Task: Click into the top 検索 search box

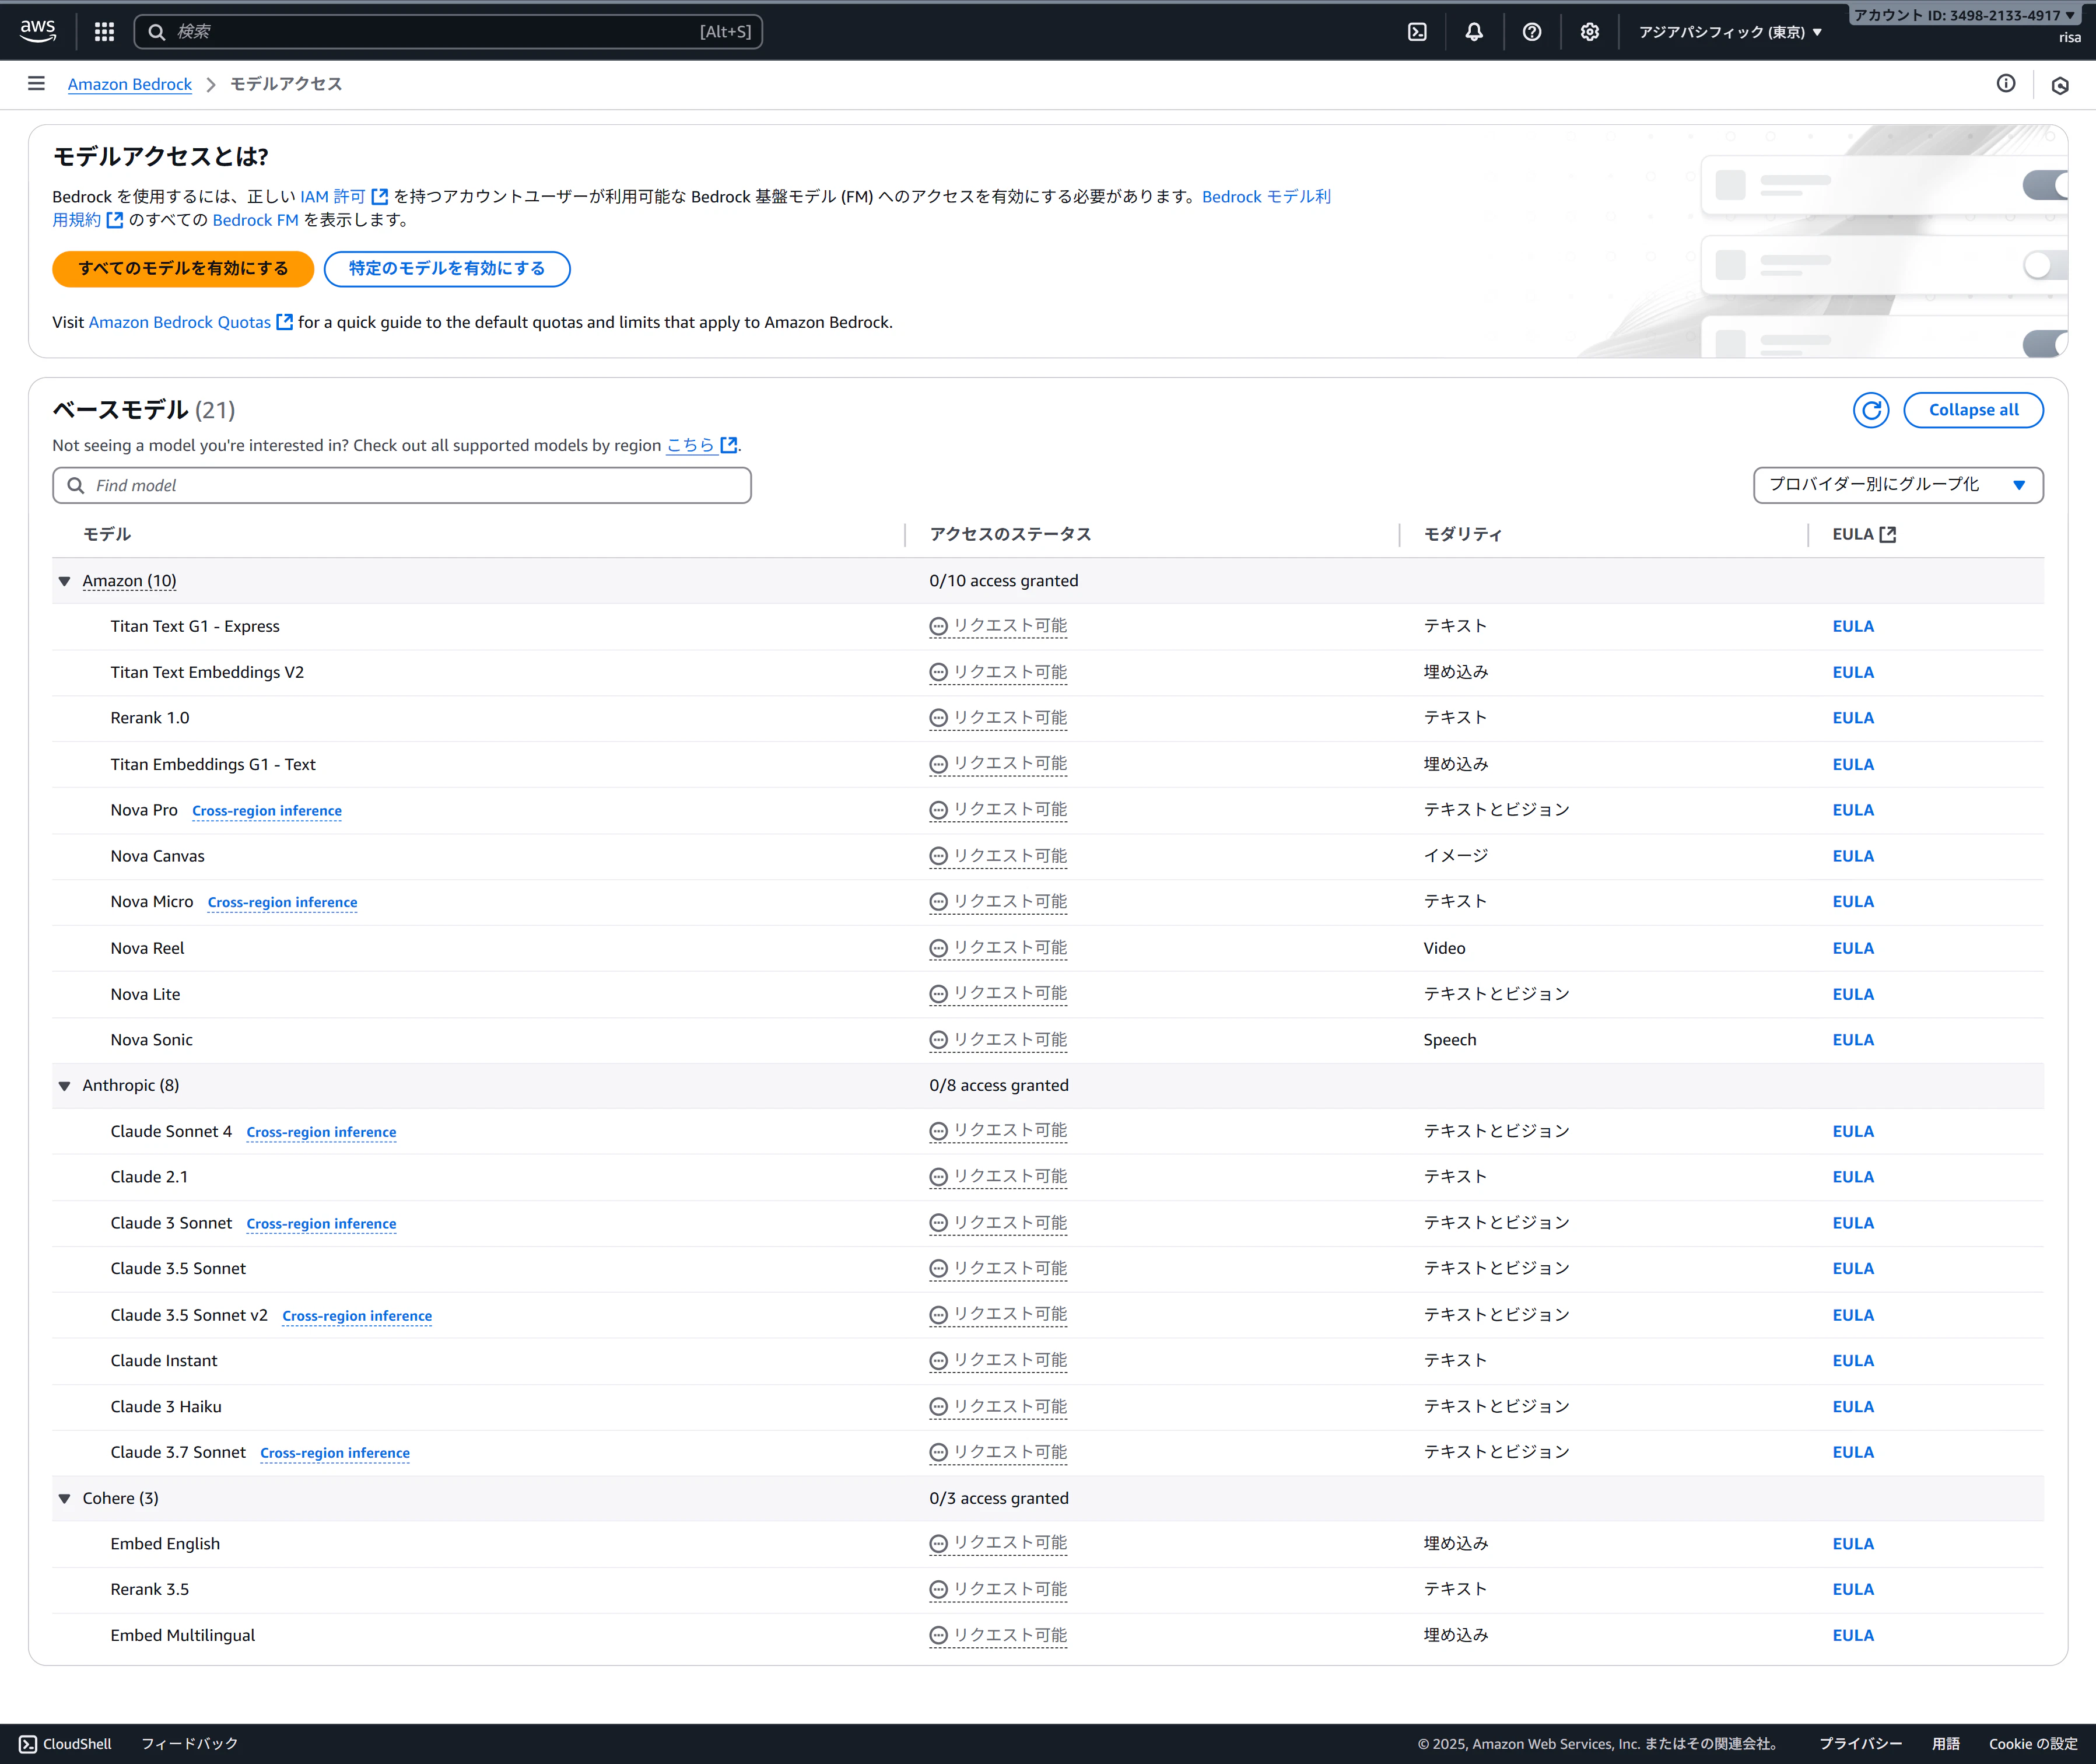Action: [x=448, y=32]
